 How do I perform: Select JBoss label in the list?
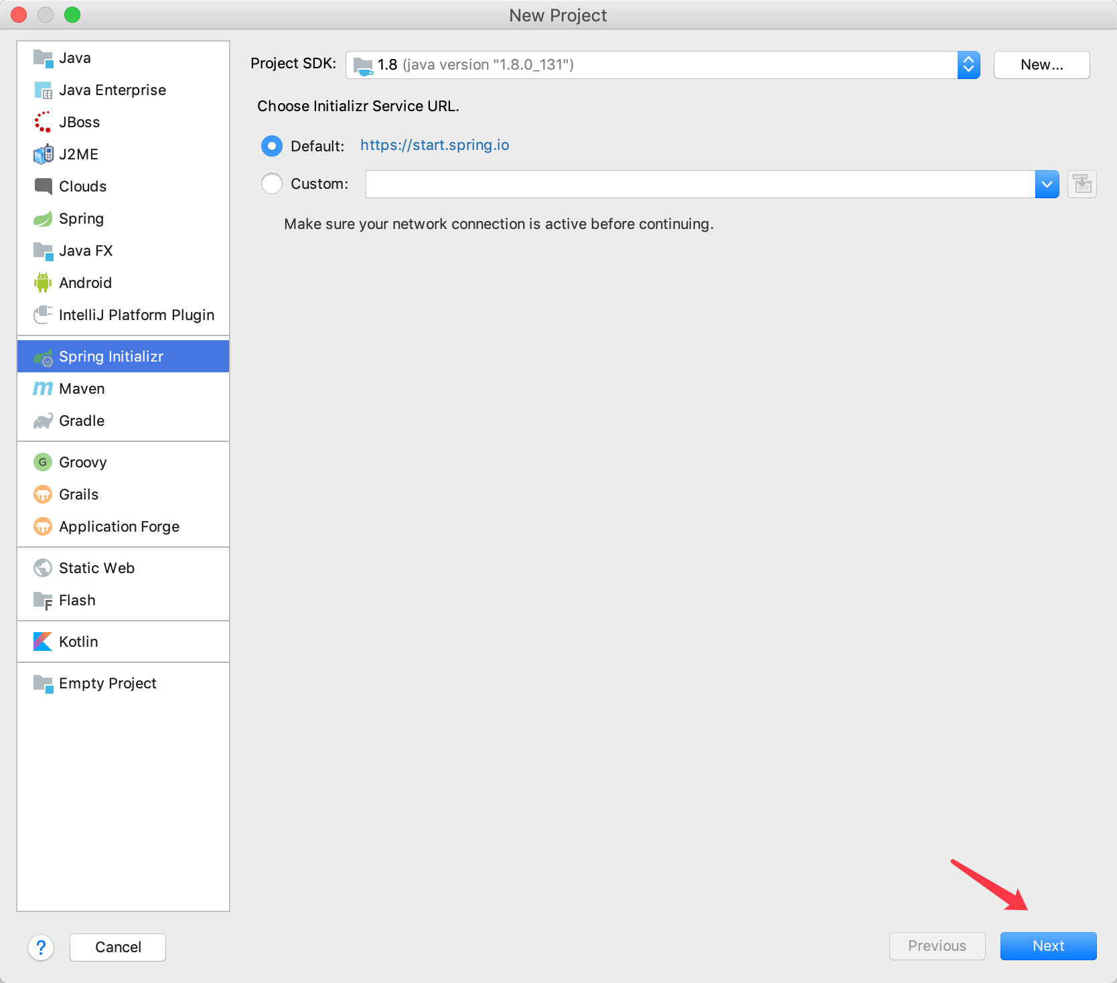tap(79, 123)
